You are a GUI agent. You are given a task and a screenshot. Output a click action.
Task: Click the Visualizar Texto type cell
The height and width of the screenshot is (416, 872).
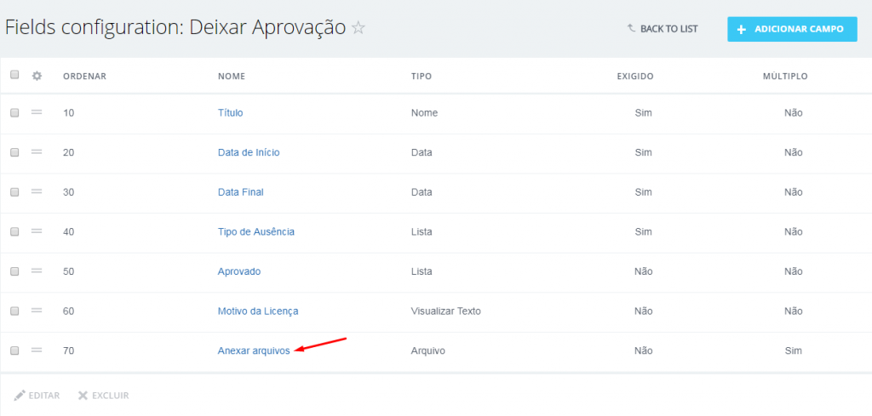click(x=446, y=311)
